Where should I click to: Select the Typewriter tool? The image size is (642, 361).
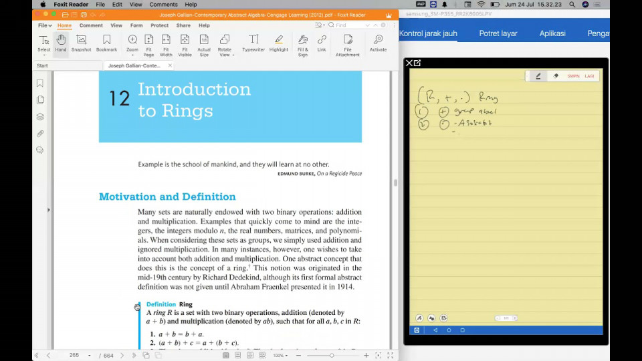(253, 43)
